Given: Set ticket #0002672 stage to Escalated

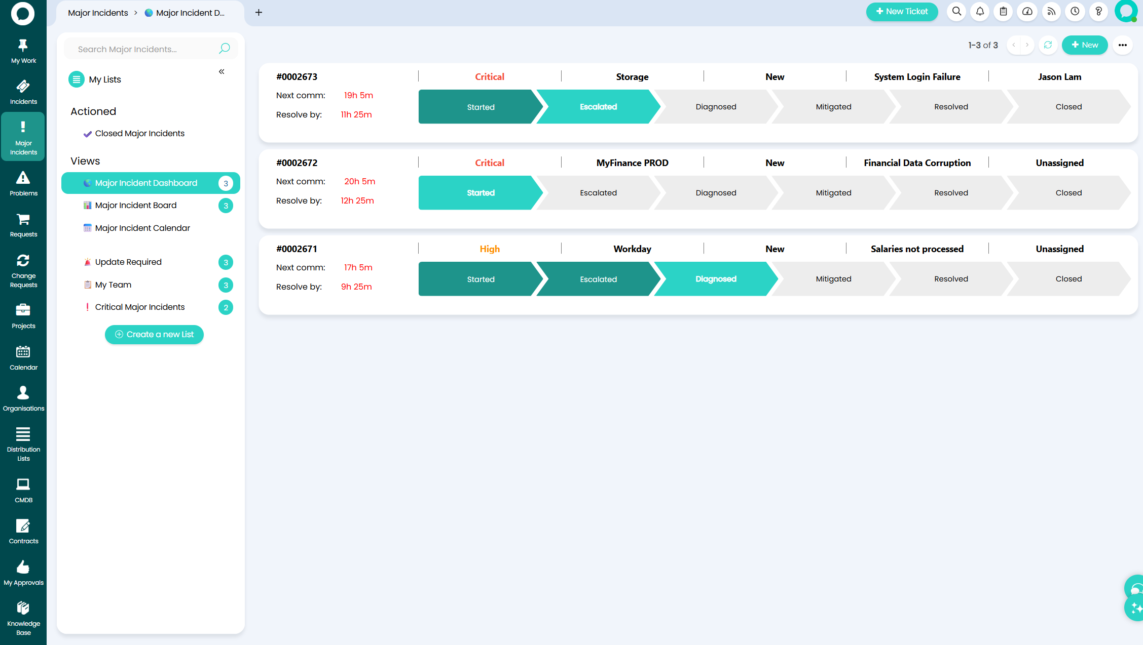Looking at the screenshot, I should pos(598,193).
